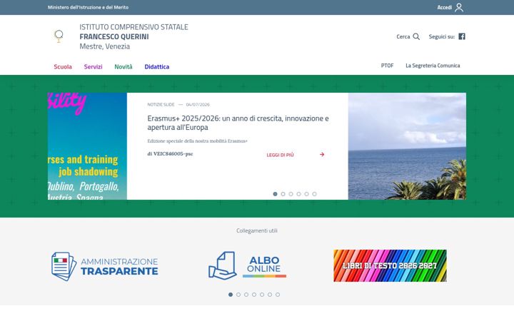This screenshot has width=514, height=321.
Task: Click the red arrow next to Leggi di più
Action: click(x=322, y=154)
